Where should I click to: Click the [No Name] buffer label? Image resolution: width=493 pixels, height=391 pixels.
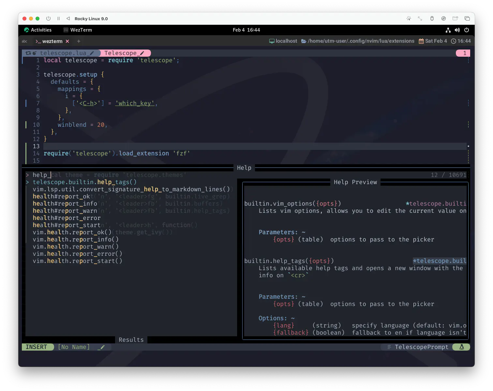tap(74, 347)
